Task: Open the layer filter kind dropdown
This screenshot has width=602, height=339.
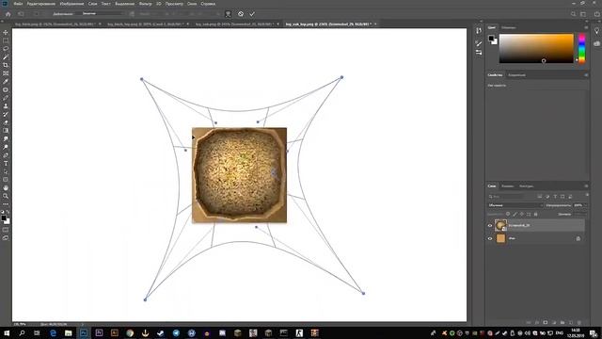Action: [506, 197]
